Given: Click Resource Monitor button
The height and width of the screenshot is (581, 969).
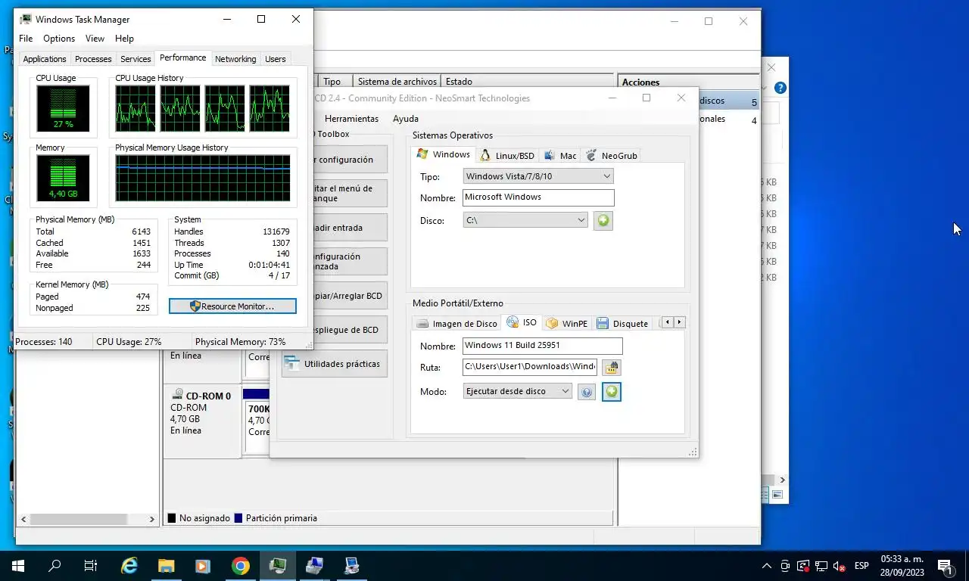Looking at the screenshot, I should [232, 306].
